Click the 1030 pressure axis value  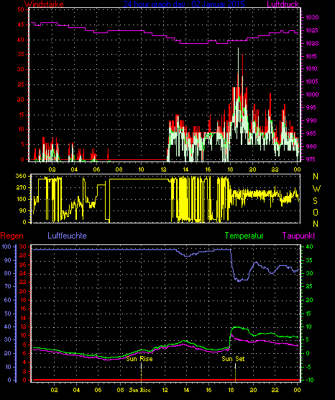pyautogui.click(x=312, y=17)
